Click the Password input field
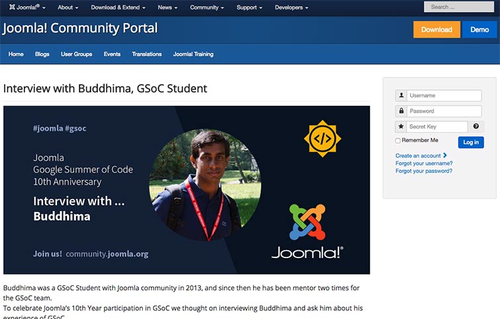This screenshot has height=319, width=500. pos(444,111)
